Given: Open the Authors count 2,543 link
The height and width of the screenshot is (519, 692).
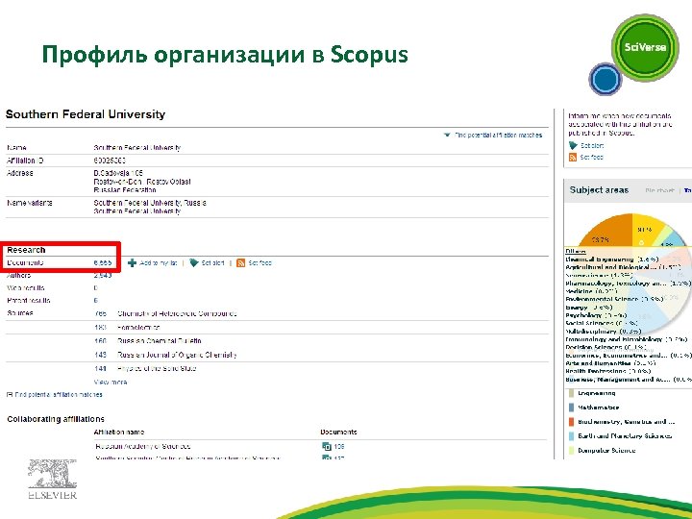Looking at the screenshot, I should (103, 276).
